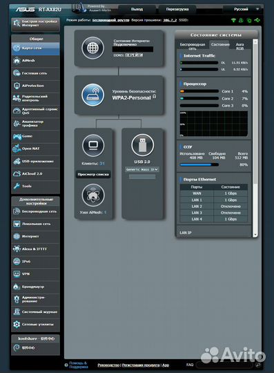Open Wireless settings sidebar item
The height and width of the screenshot is (373, 274).
pos(35,211)
